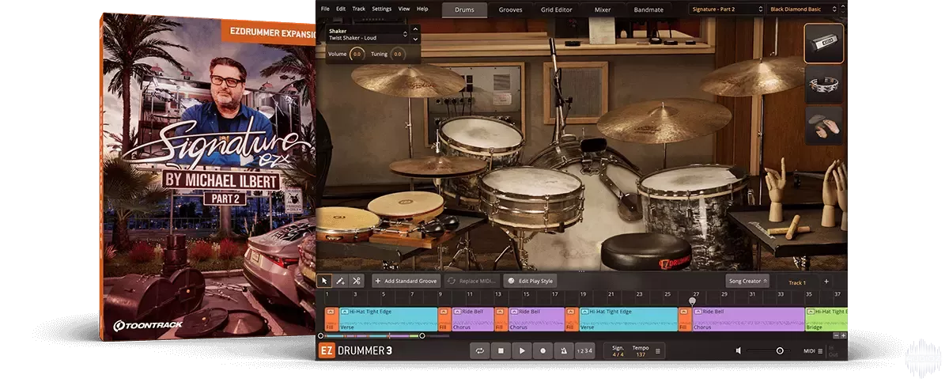Select the shaker percussion thumbnail
This screenshot has height=386, width=949.
[824, 43]
